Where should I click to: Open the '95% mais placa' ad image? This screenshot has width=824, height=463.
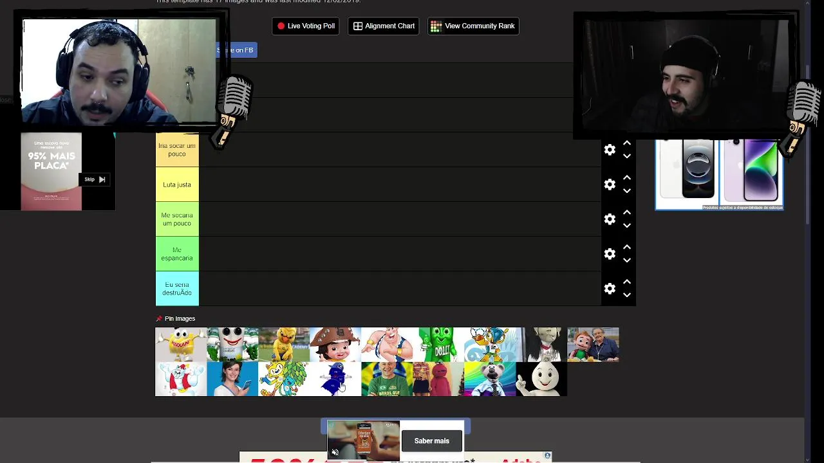(x=51, y=172)
